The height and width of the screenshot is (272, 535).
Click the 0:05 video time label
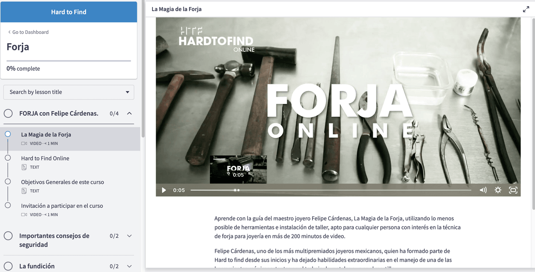(179, 190)
